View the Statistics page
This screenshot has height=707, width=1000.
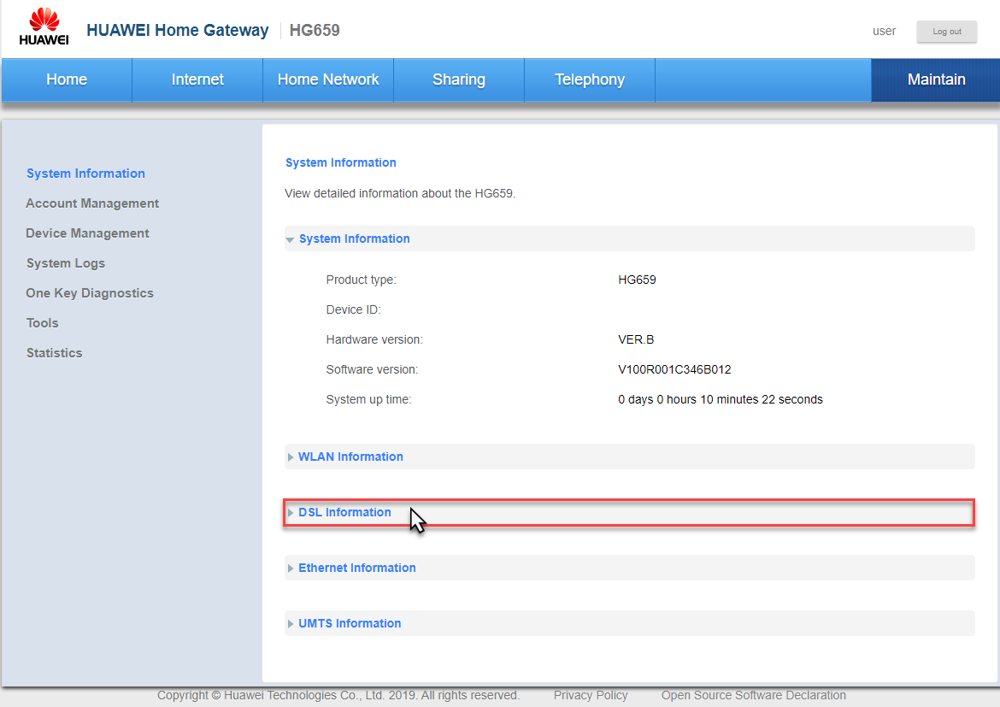point(54,354)
